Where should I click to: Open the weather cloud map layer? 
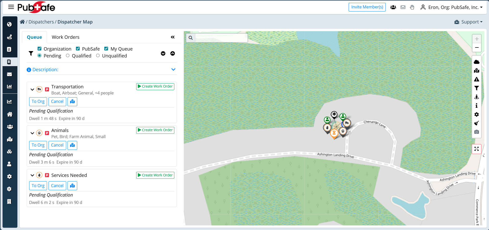(x=476, y=62)
